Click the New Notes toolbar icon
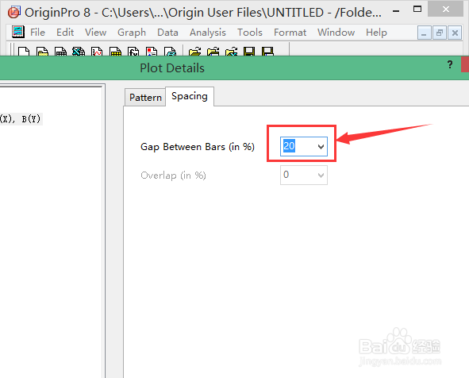469x378 pixels. [x=170, y=52]
